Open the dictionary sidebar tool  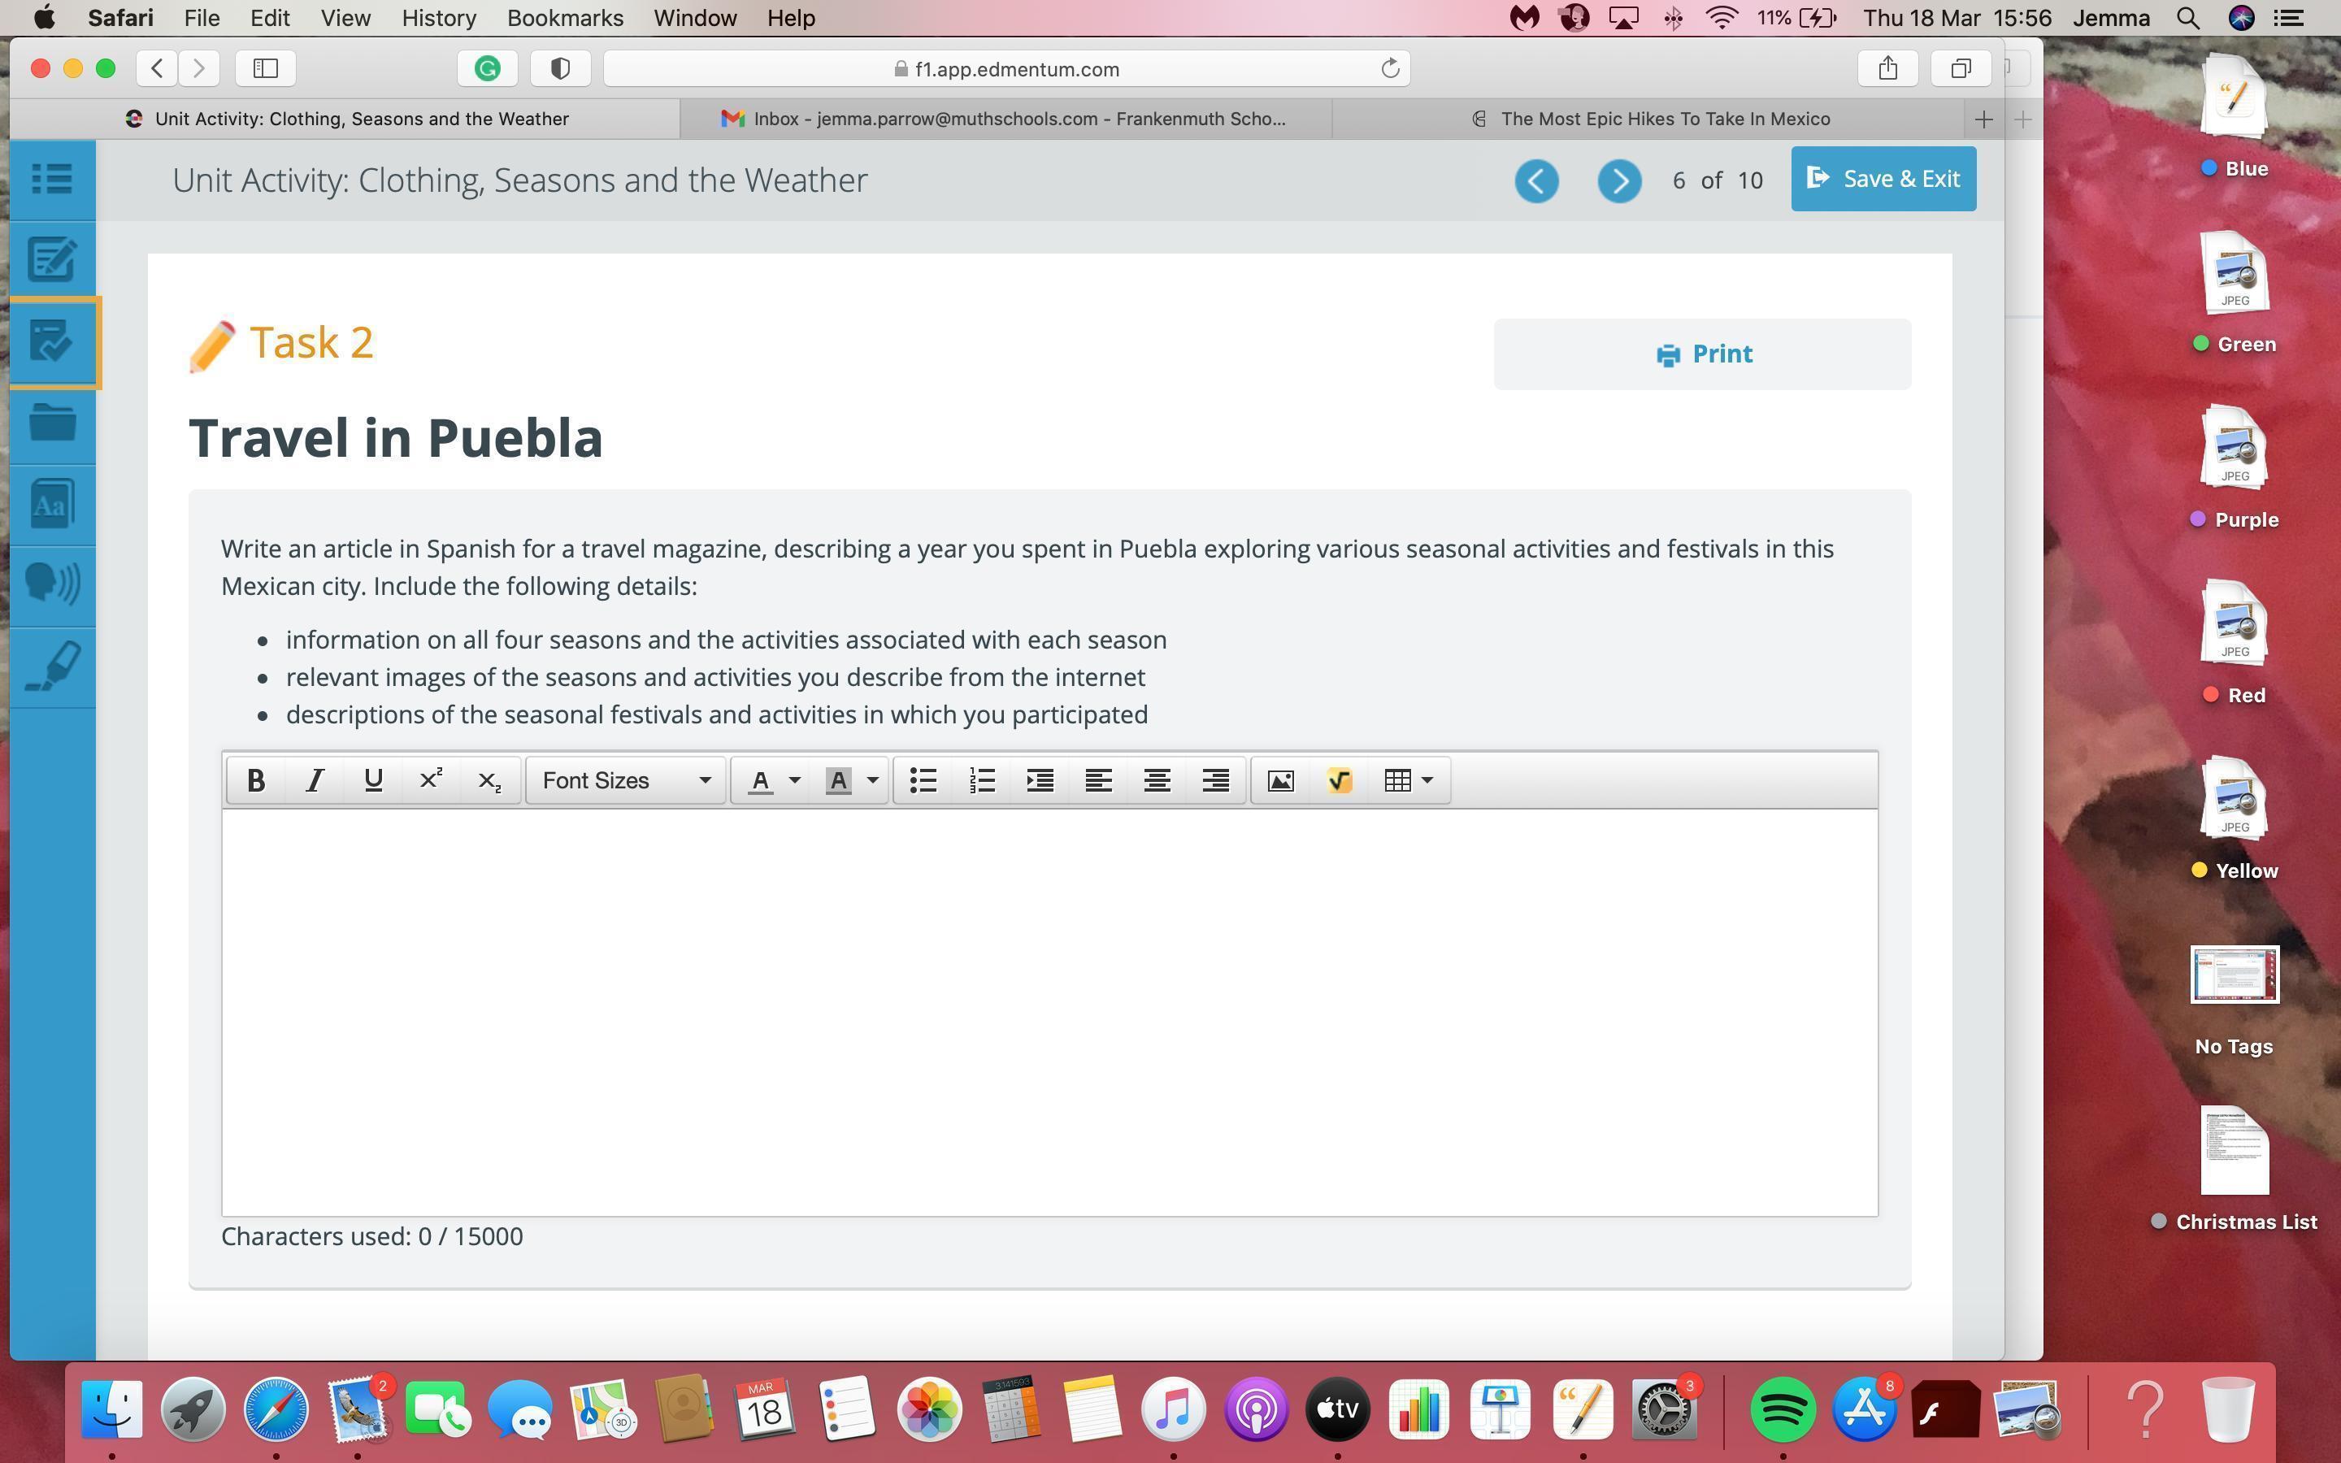(x=52, y=504)
